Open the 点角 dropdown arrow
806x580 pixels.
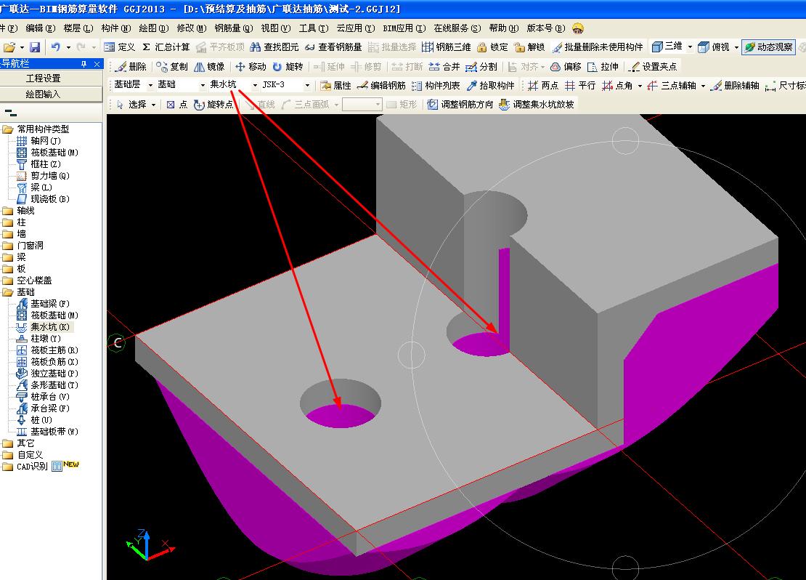pyautogui.click(x=640, y=86)
